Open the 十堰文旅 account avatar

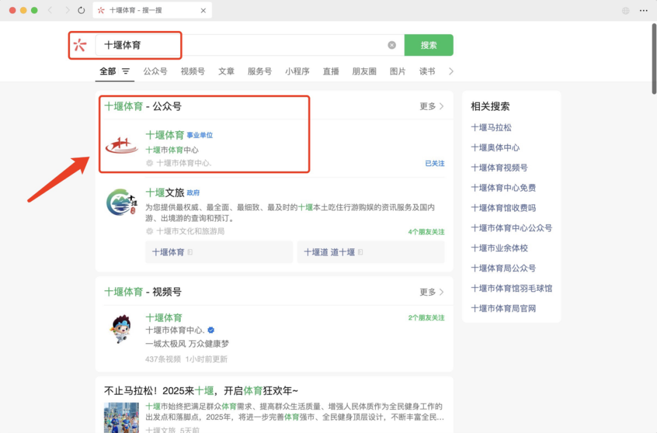122,202
